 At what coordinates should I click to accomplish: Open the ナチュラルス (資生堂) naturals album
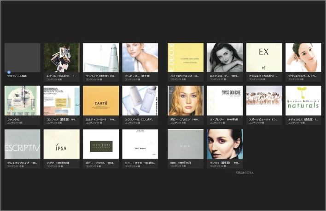click(x=303, y=101)
